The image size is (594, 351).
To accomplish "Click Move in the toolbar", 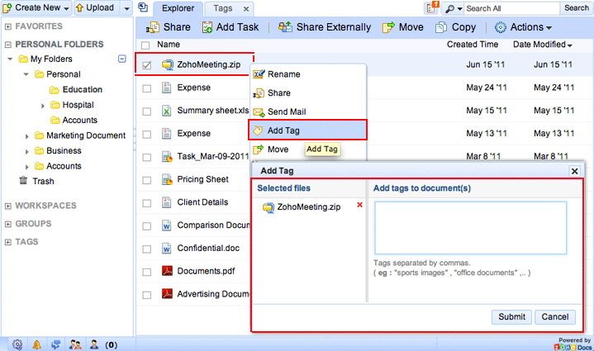I will pyautogui.click(x=402, y=27).
